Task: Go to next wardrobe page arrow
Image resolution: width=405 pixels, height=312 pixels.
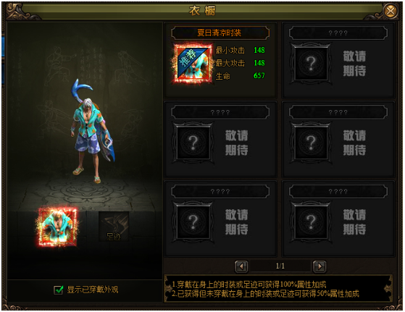Action: pyautogui.click(x=320, y=266)
